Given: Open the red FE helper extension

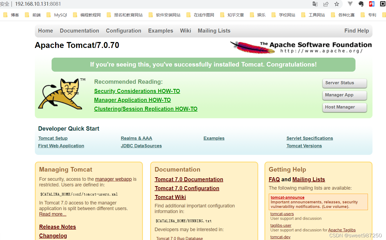Looking at the screenshot, I should click(x=372, y=4).
